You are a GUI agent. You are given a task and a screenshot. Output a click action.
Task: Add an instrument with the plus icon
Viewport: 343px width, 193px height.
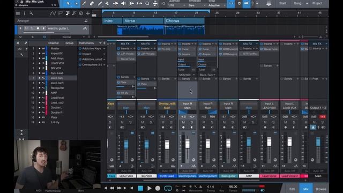104,43
